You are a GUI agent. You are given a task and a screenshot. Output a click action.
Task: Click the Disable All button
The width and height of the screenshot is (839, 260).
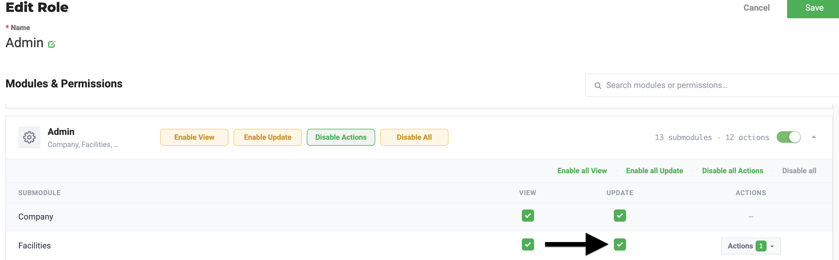[x=414, y=137]
